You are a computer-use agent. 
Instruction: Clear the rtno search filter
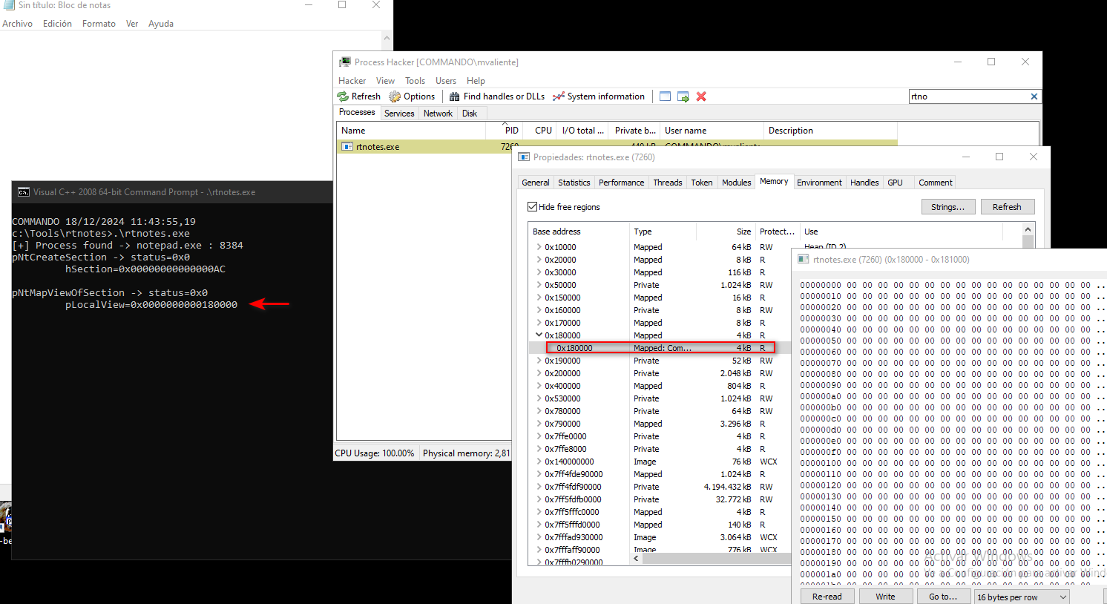point(1034,96)
